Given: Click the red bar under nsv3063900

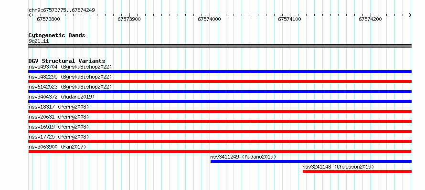Looking at the screenshot, I should click(x=220, y=151).
